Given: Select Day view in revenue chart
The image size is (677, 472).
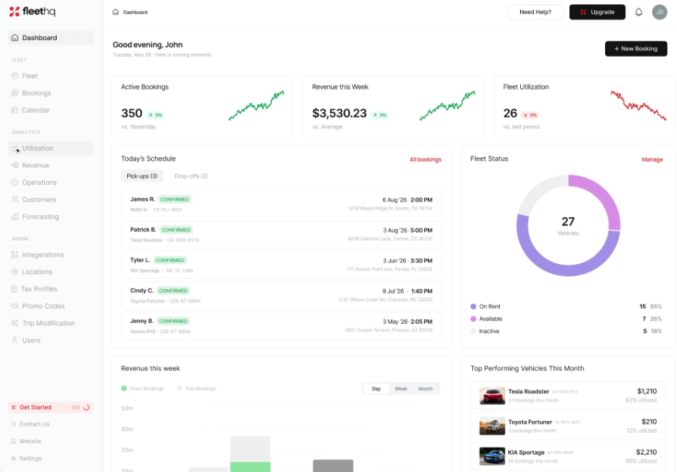Looking at the screenshot, I should 376,388.
